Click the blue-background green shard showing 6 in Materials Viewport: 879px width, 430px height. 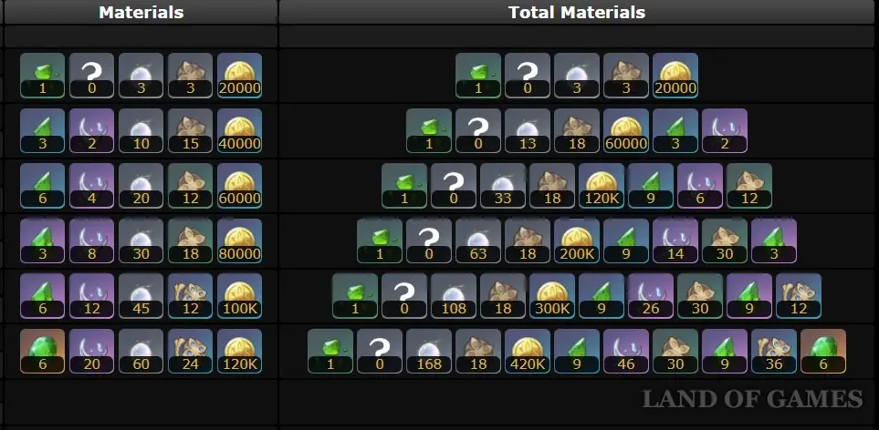[43, 186]
